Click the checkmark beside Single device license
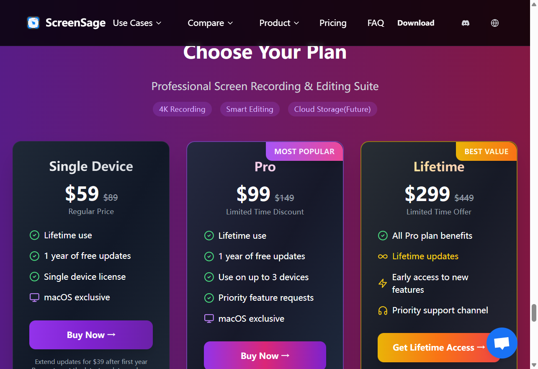The width and height of the screenshot is (538, 369). coord(34,277)
